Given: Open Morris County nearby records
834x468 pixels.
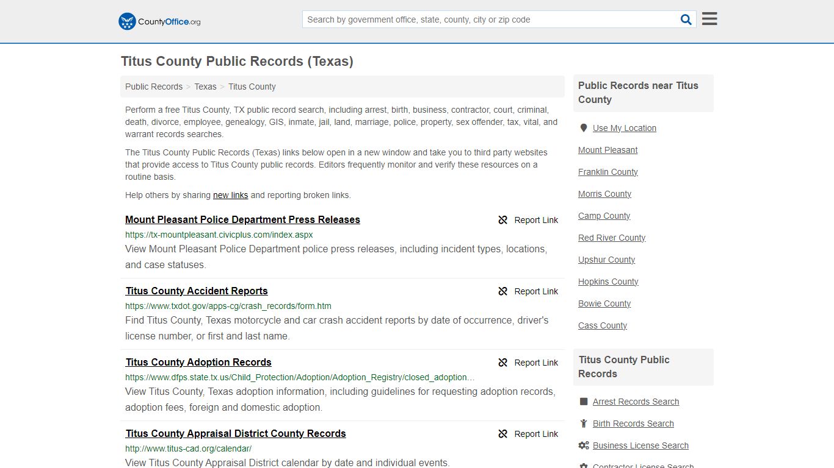Looking at the screenshot, I should coord(605,194).
